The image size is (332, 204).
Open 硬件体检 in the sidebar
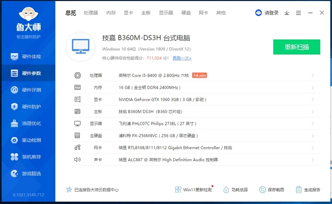[28, 56]
